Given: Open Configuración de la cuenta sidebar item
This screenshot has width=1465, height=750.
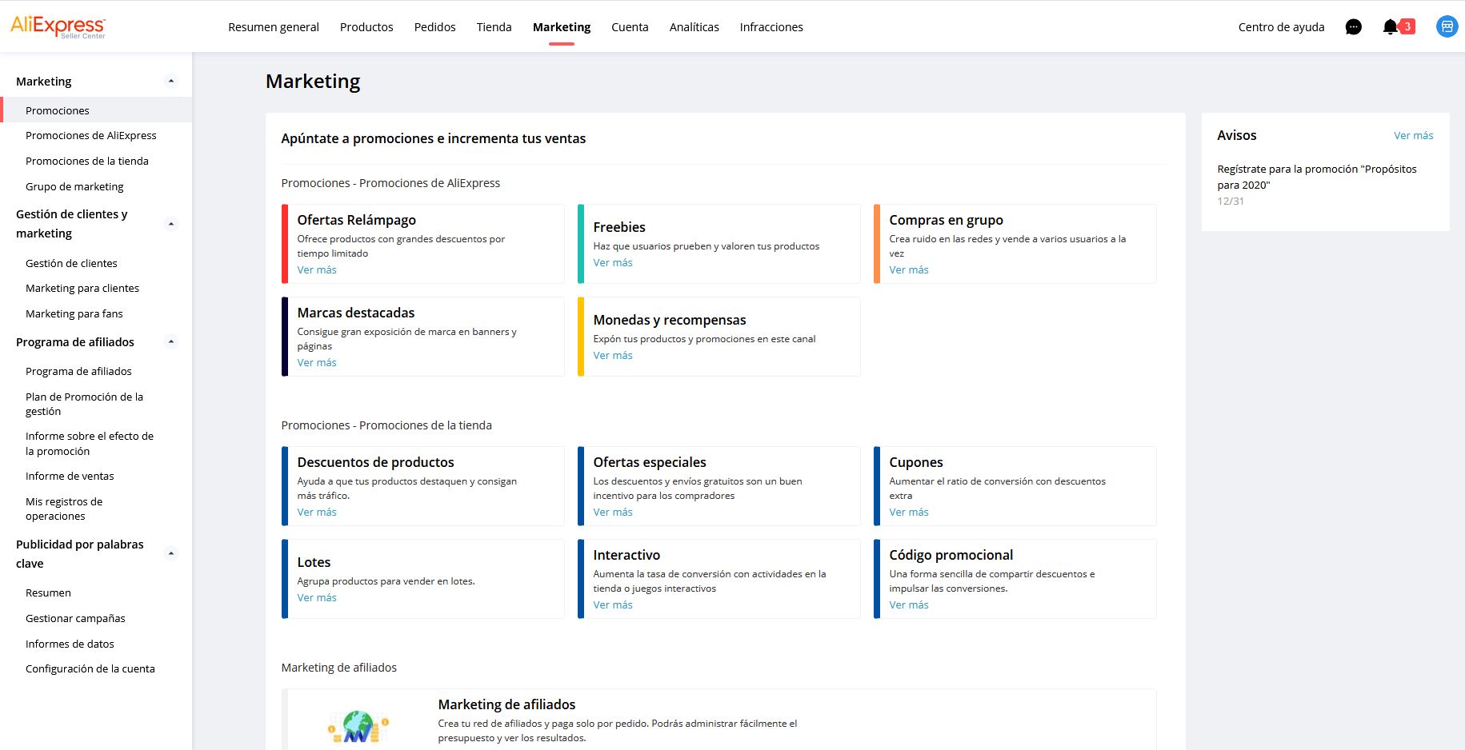Looking at the screenshot, I should point(90,669).
